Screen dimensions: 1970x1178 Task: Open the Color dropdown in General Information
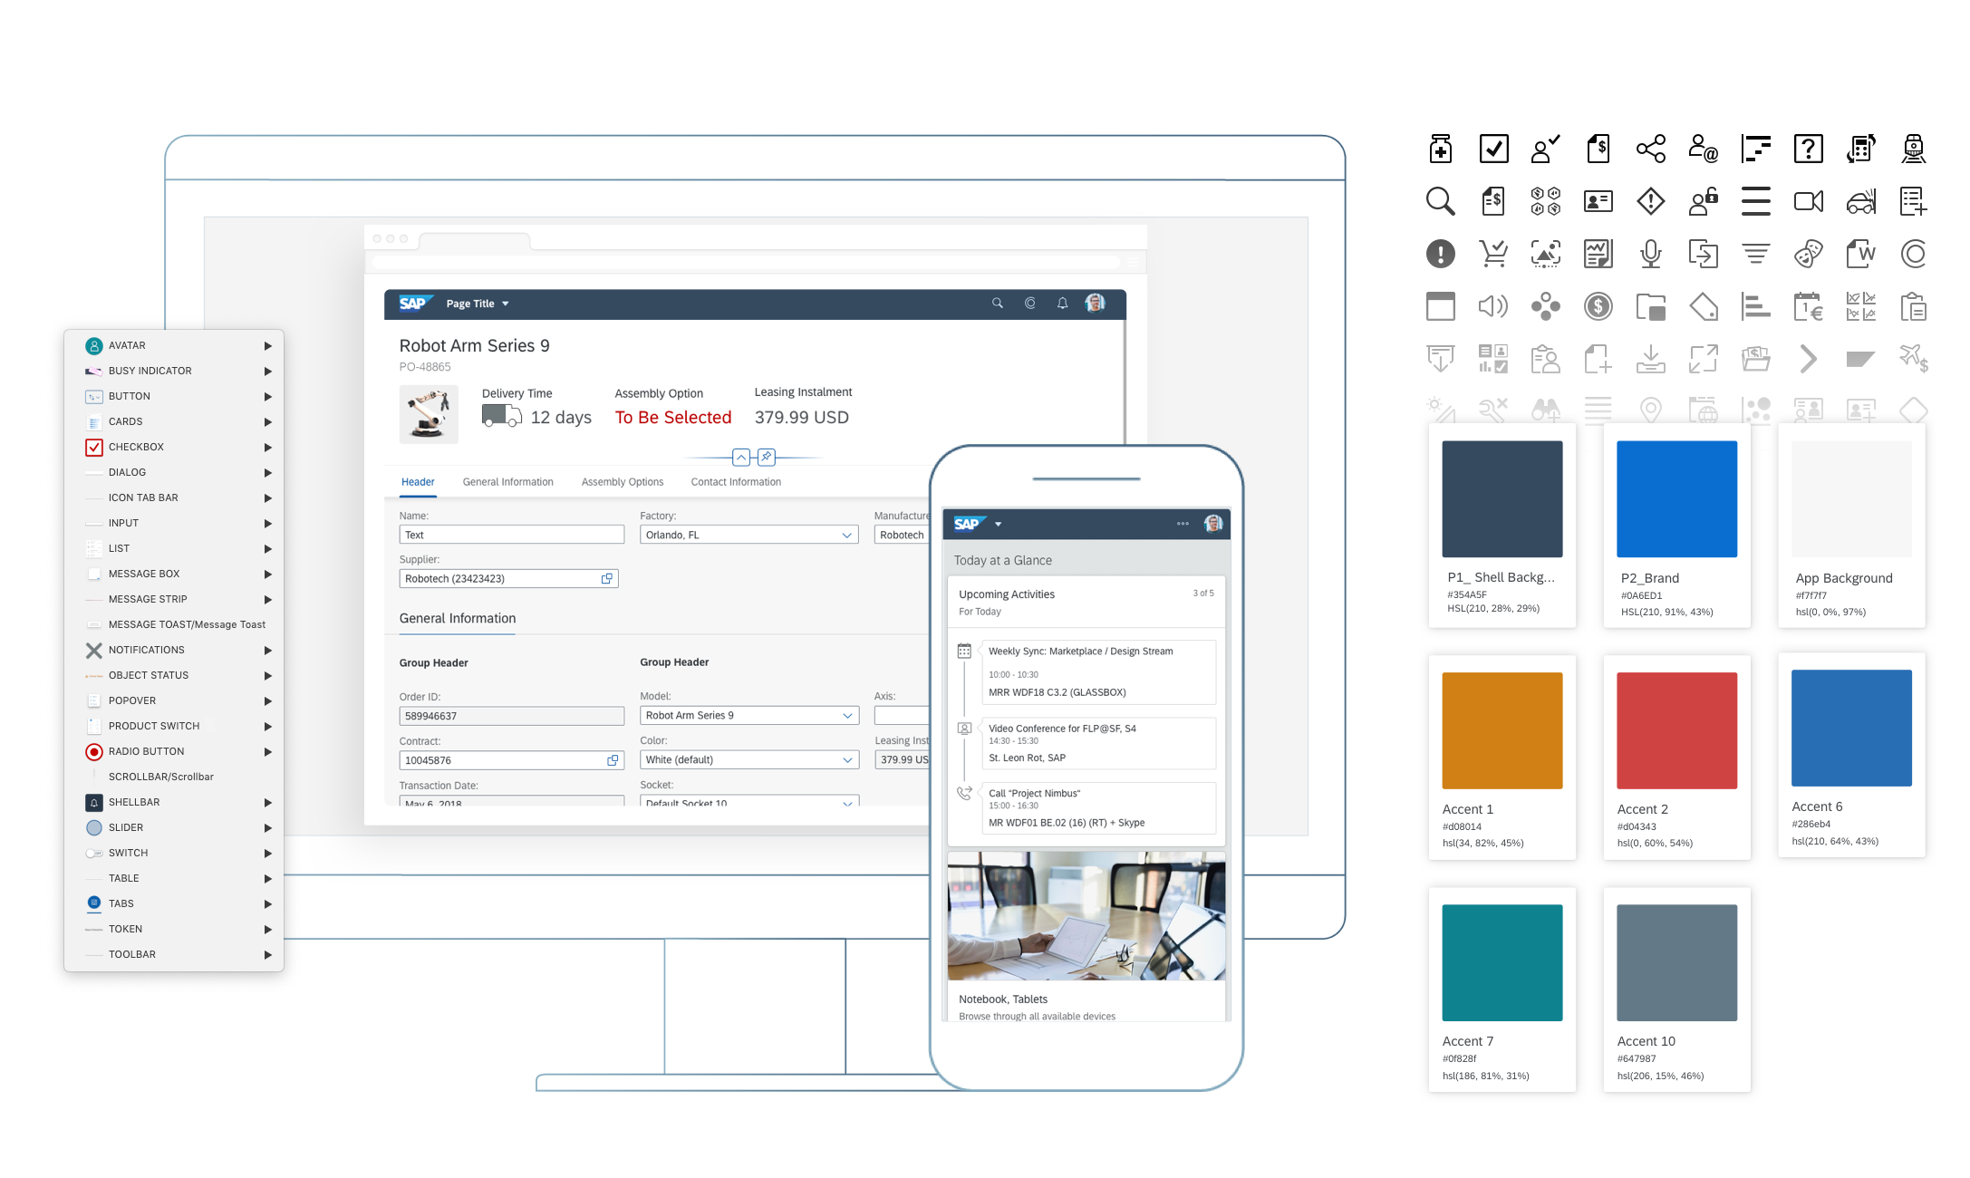[847, 758]
